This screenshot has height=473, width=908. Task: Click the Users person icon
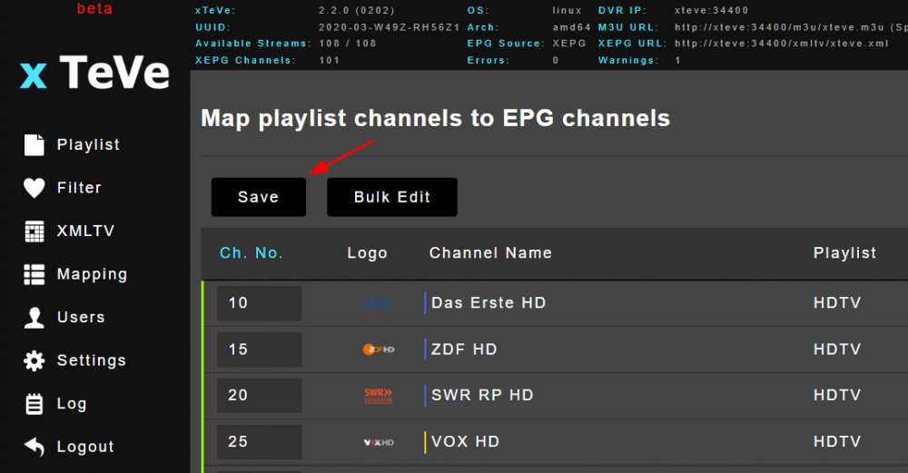[35, 317]
